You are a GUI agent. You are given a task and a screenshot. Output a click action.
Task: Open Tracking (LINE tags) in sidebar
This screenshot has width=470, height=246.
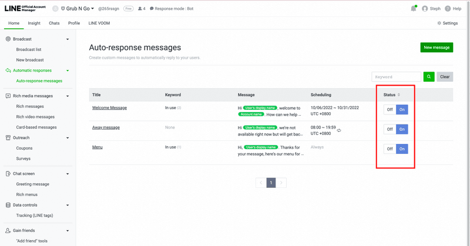(35, 215)
